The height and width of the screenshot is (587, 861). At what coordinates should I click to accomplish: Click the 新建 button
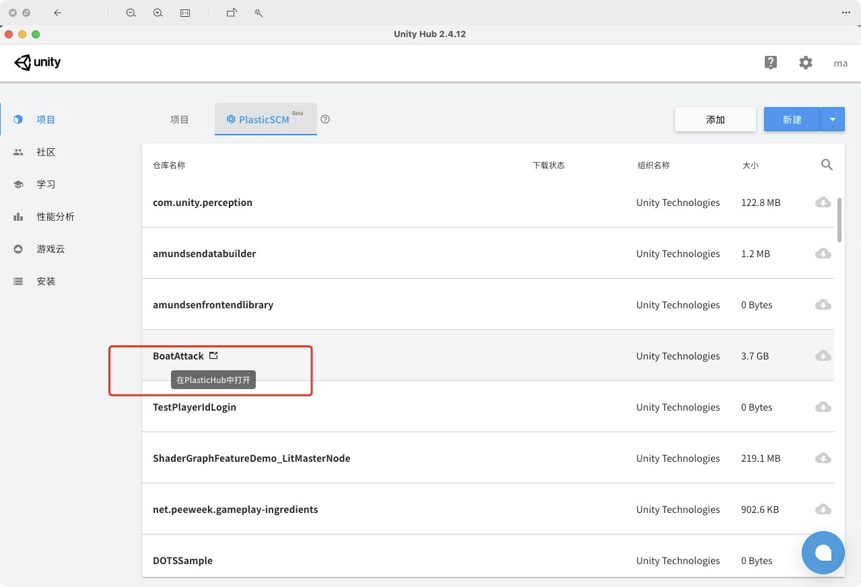[792, 119]
